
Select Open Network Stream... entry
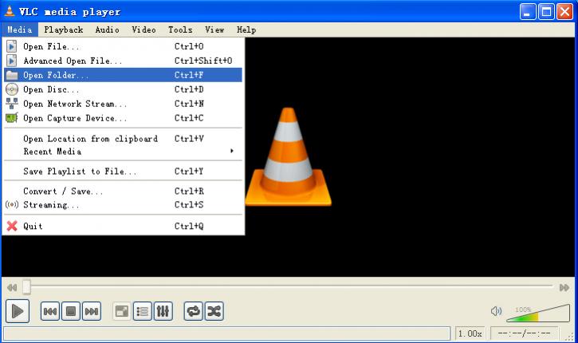(123, 104)
